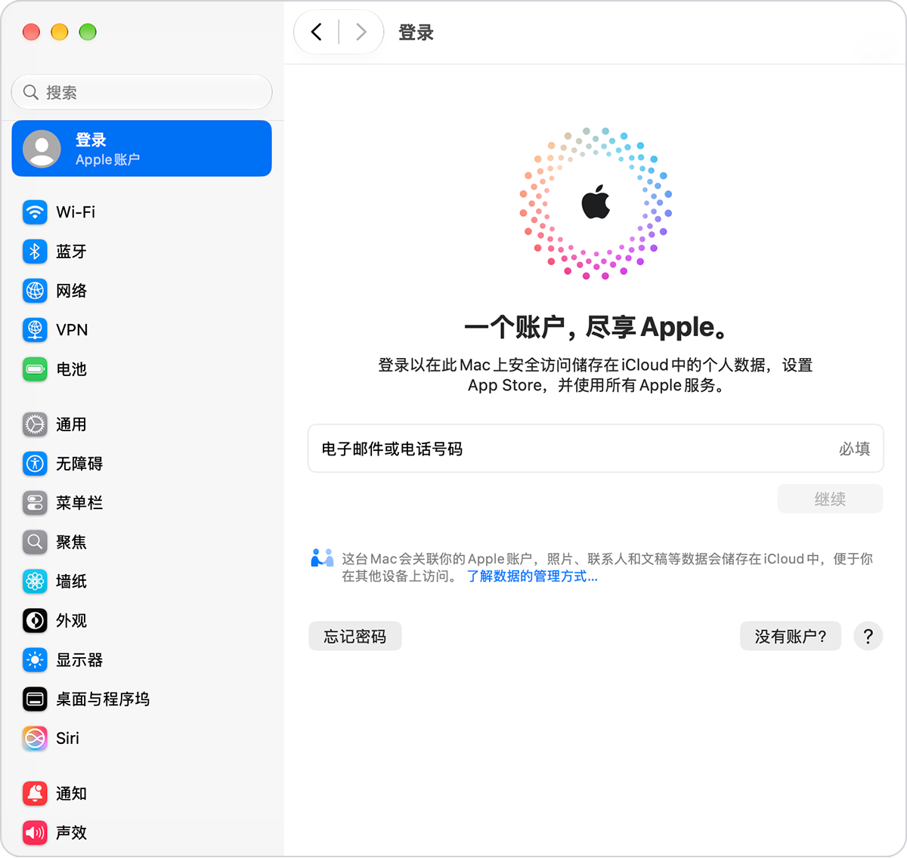
Task: Click the 外观 label text
Action: (71, 621)
